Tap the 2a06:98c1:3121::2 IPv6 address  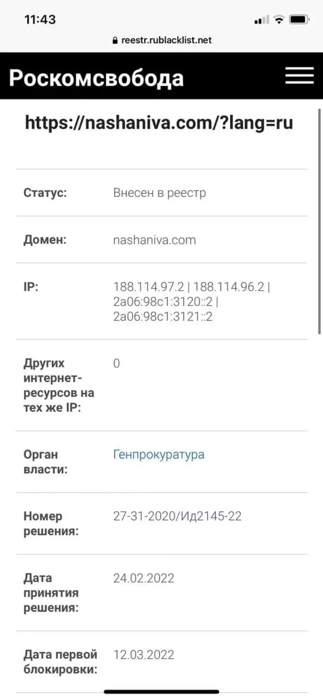(x=163, y=317)
